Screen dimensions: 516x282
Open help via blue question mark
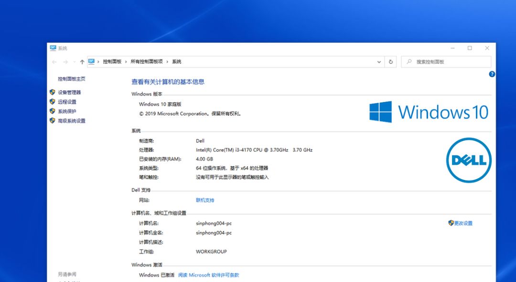pos(492,74)
